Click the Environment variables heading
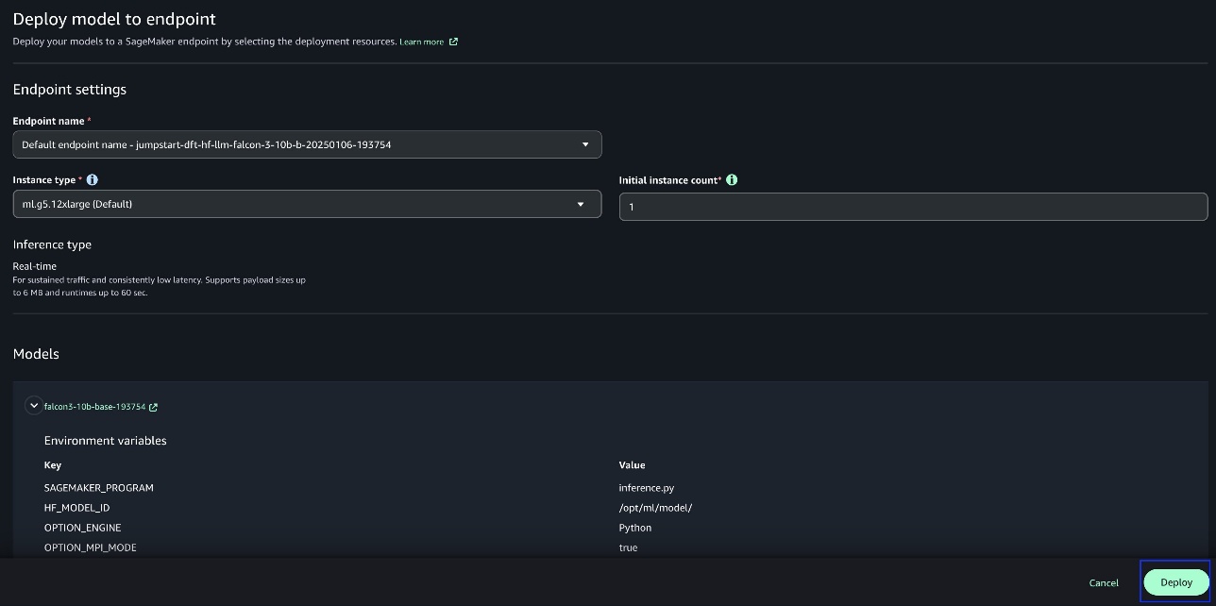 pyautogui.click(x=105, y=441)
